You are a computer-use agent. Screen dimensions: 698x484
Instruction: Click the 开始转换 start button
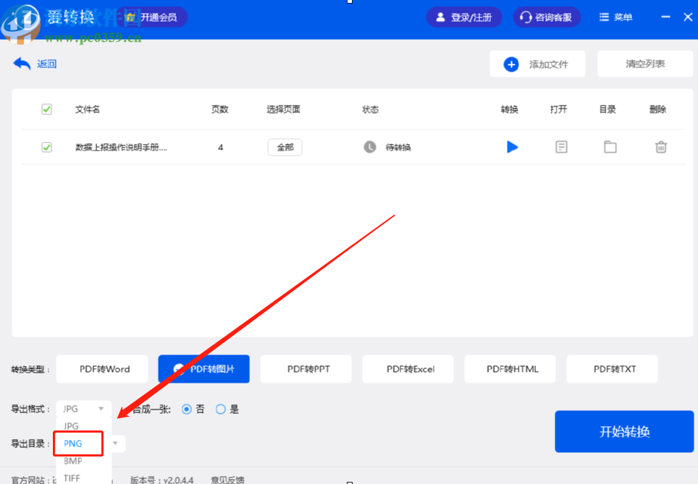tap(623, 431)
